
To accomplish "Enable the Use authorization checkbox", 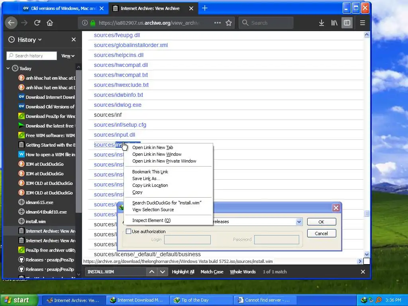I will [128, 231].
